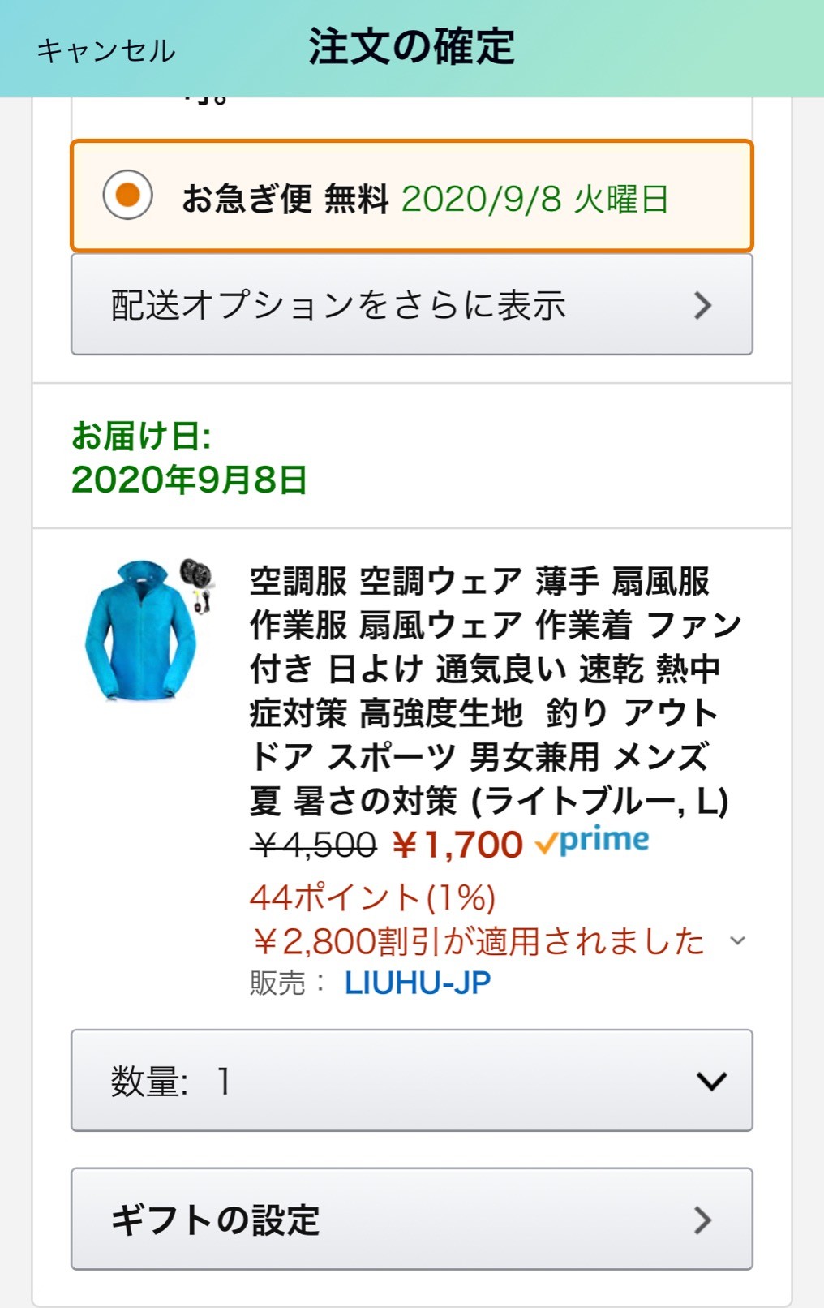Tap the crossed-out ¥4,500 price

tap(314, 845)
